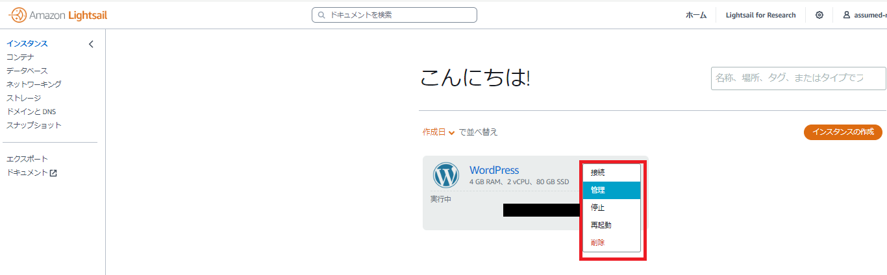Click the こんにちは! heading
887x275 pixels.
point(475,78)
